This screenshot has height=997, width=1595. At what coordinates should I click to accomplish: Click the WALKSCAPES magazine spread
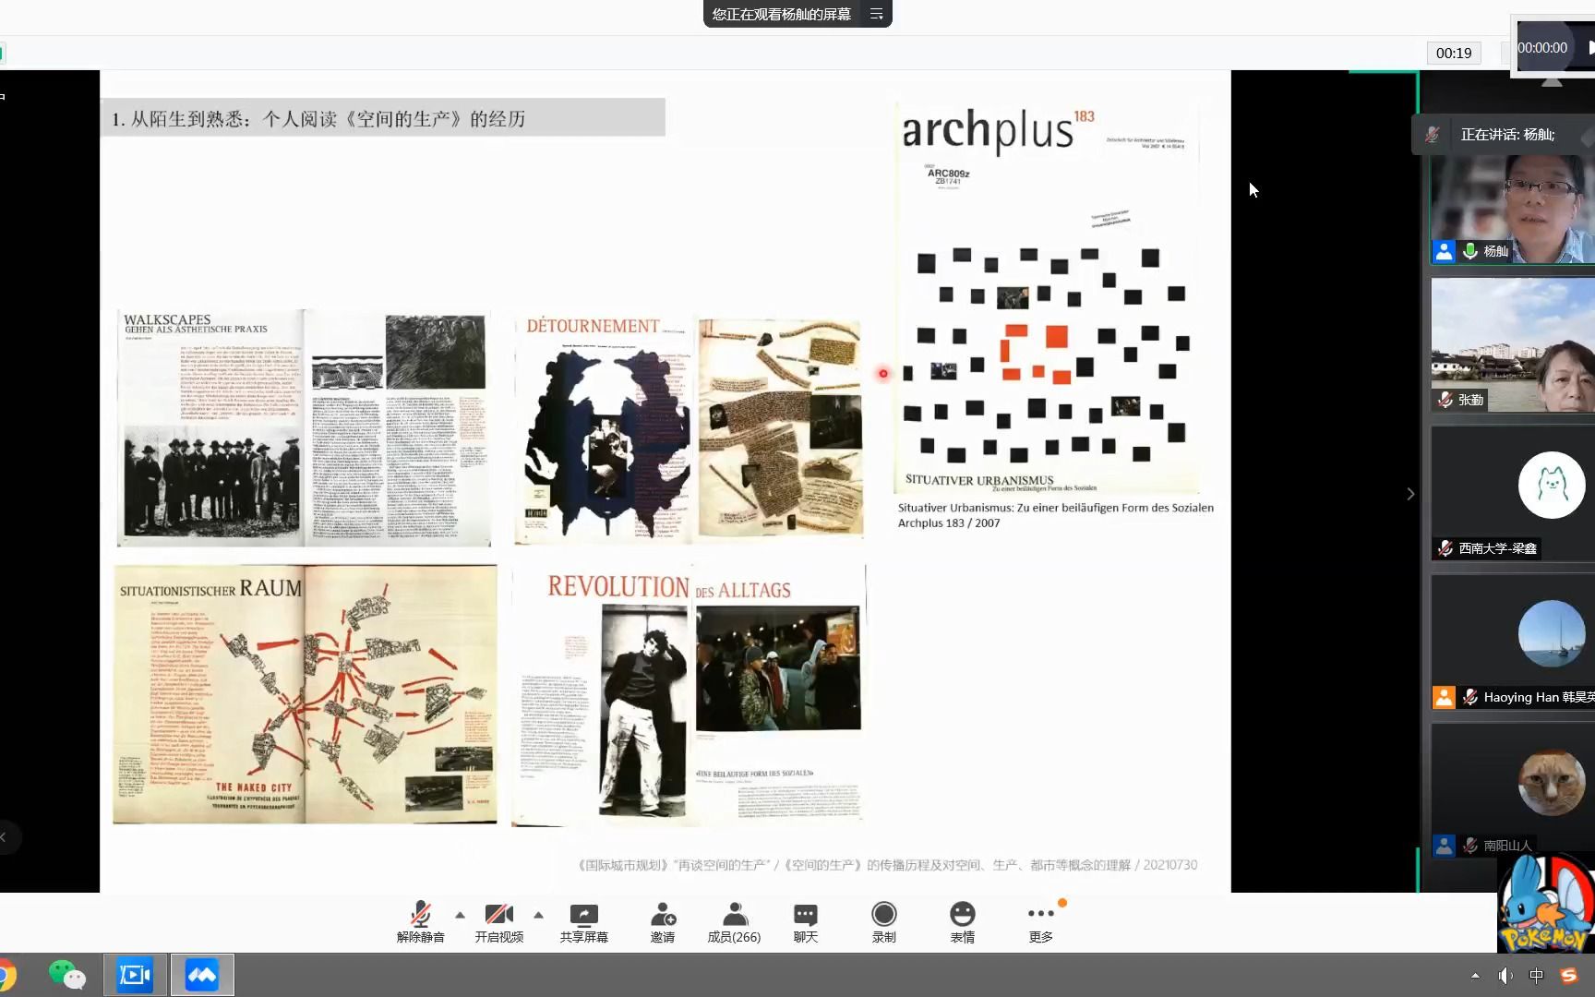(x=304, y=428)
